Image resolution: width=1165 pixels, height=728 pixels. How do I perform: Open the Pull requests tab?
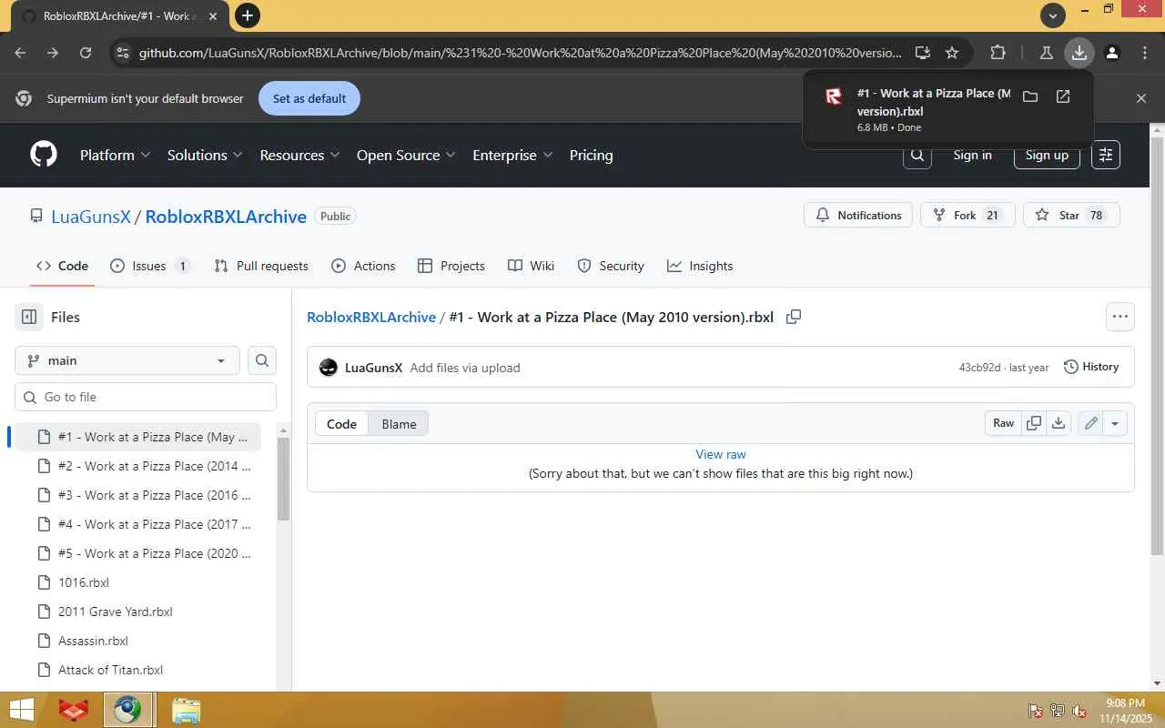click(261, 266)
